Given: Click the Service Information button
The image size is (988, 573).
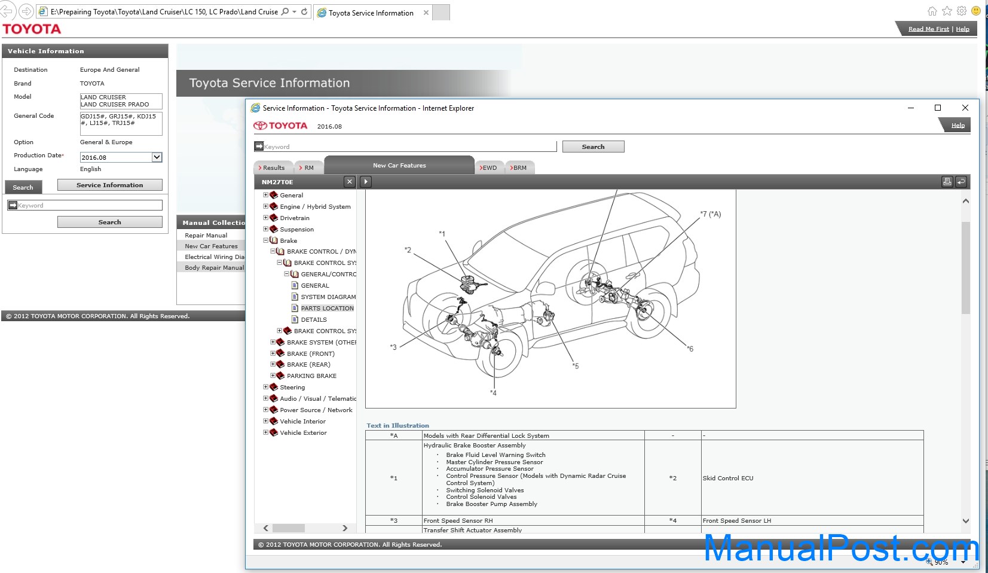Looking at the screenshot, I should (x=110, y=185).
